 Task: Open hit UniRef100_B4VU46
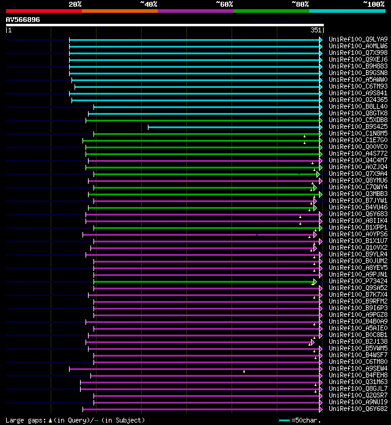point(358,207)
